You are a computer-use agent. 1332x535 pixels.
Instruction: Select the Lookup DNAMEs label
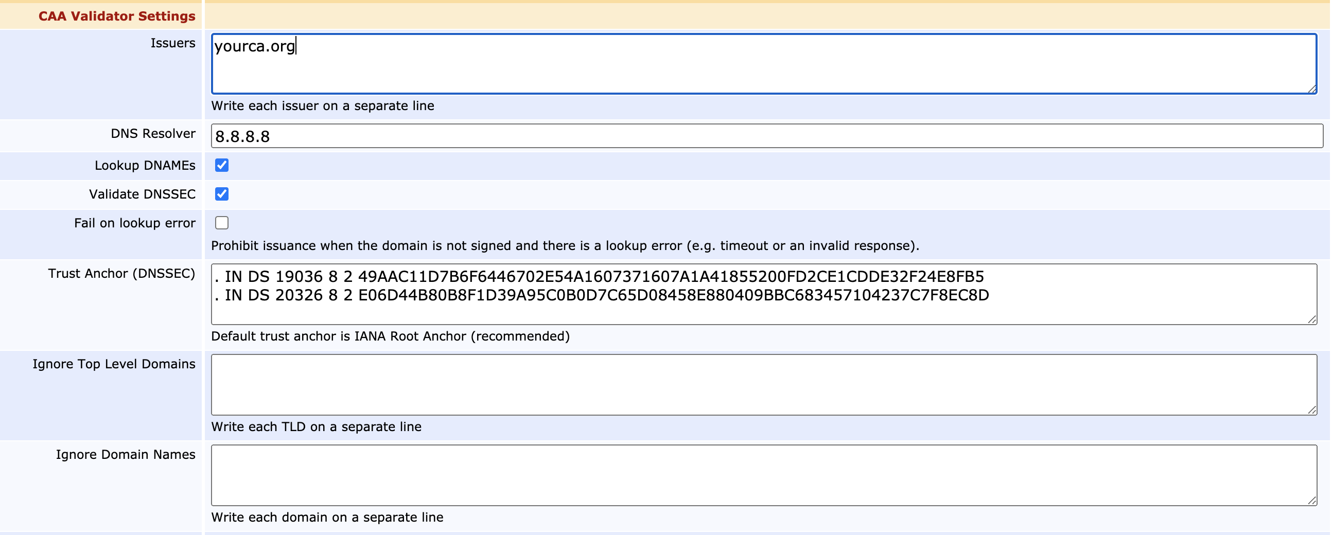[145, 166]
